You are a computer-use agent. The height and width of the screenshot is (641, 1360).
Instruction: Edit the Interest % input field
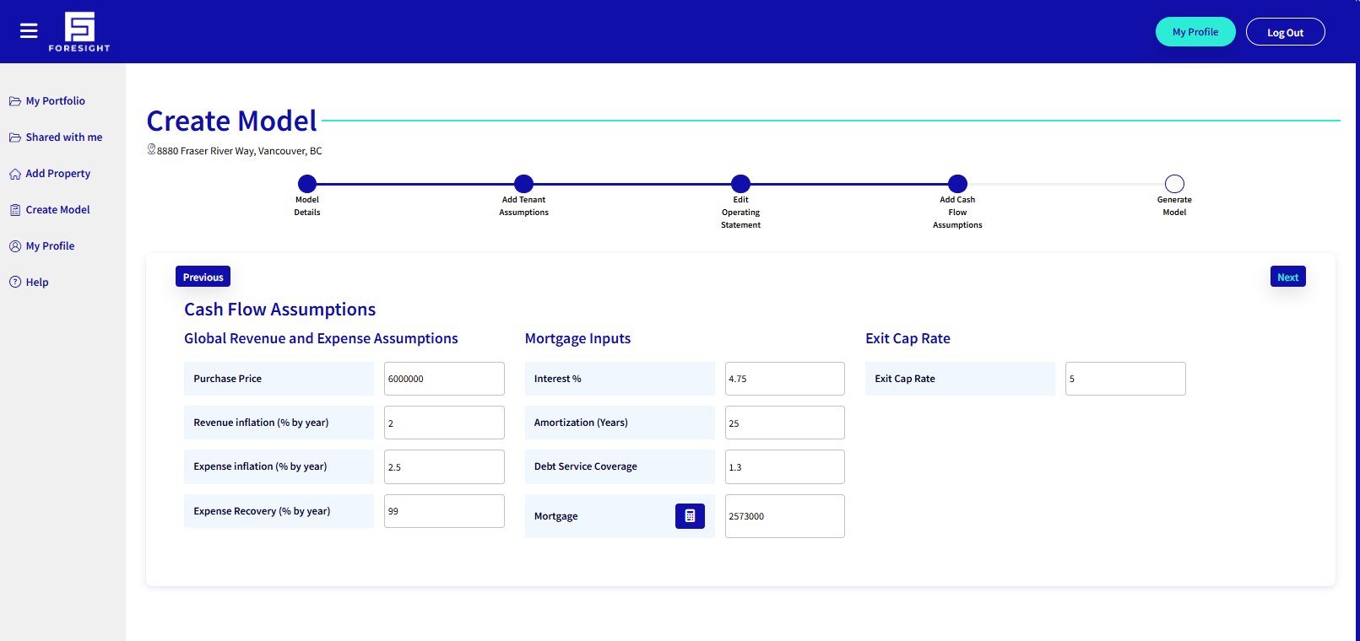click(784, 379)
